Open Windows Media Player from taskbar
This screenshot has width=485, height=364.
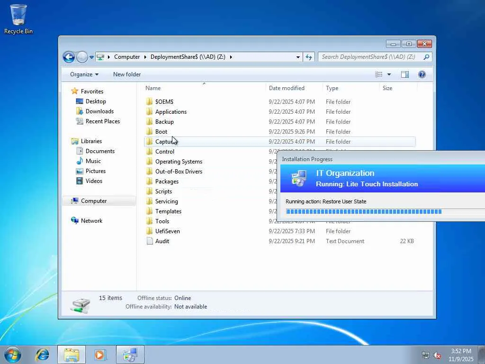(100, 355)
